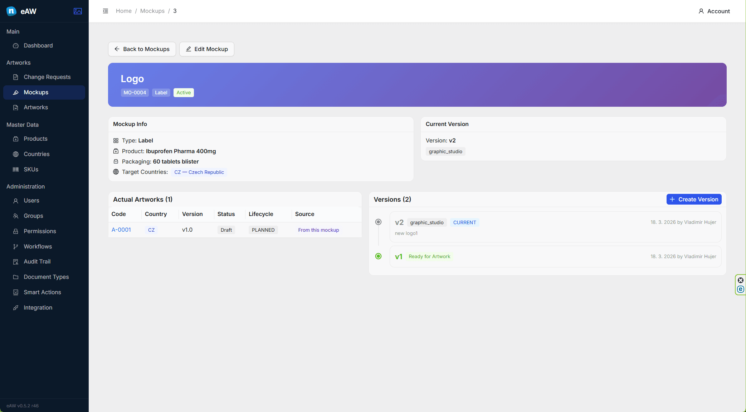This screenshot has height=412, width=746.
Task: Click the 60 tablets blister packaging text
Action: pos(176,162)
